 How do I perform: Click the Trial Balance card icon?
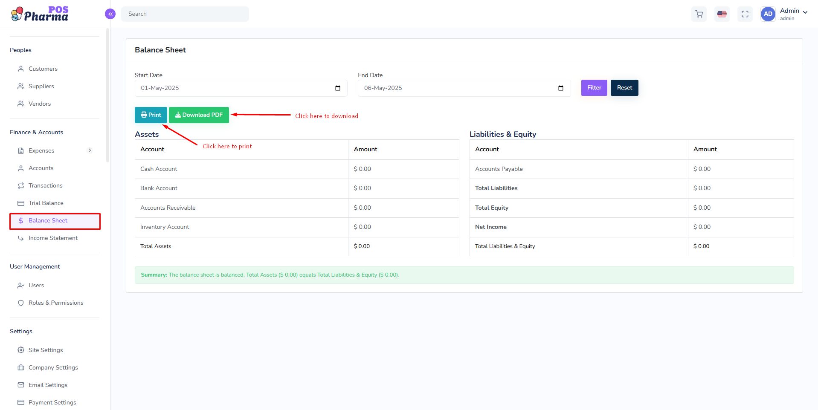tap(21, 203)
